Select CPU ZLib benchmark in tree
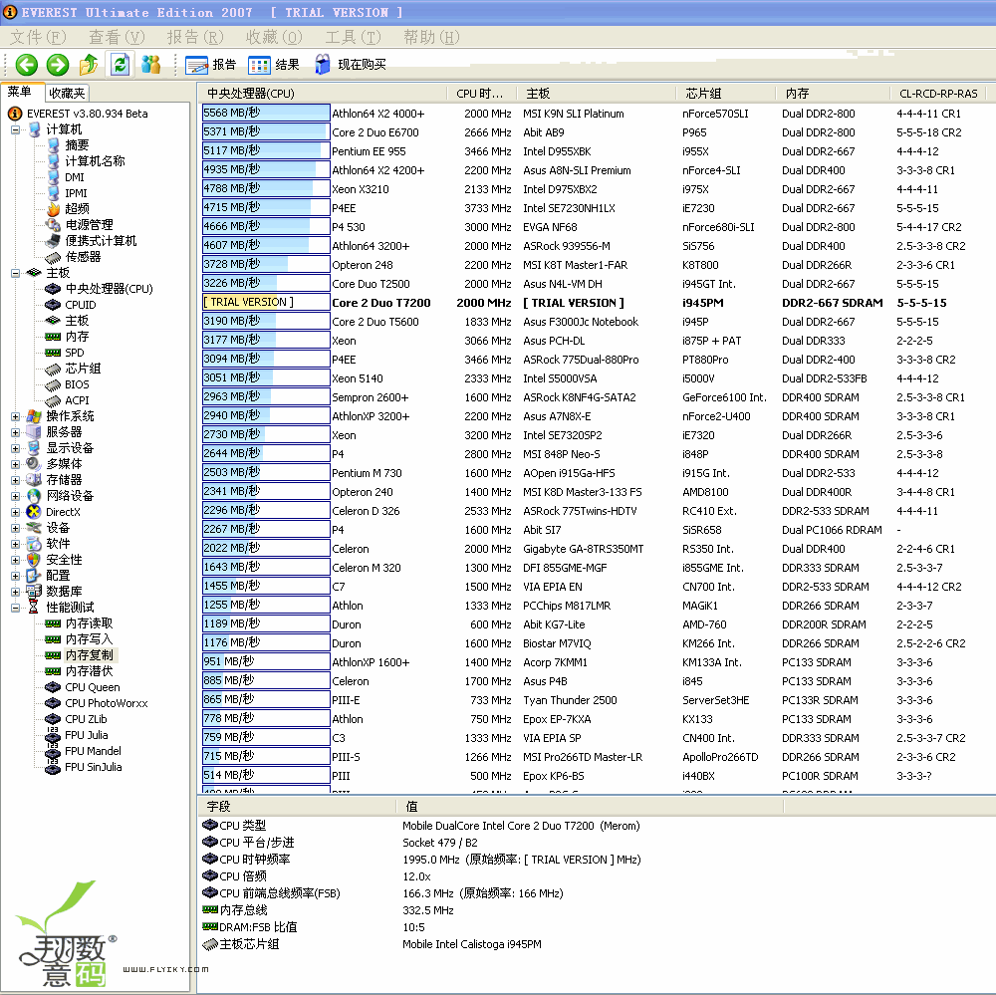Image resolution: width=996 pixels, height=995 pixels. click(86, 719)
